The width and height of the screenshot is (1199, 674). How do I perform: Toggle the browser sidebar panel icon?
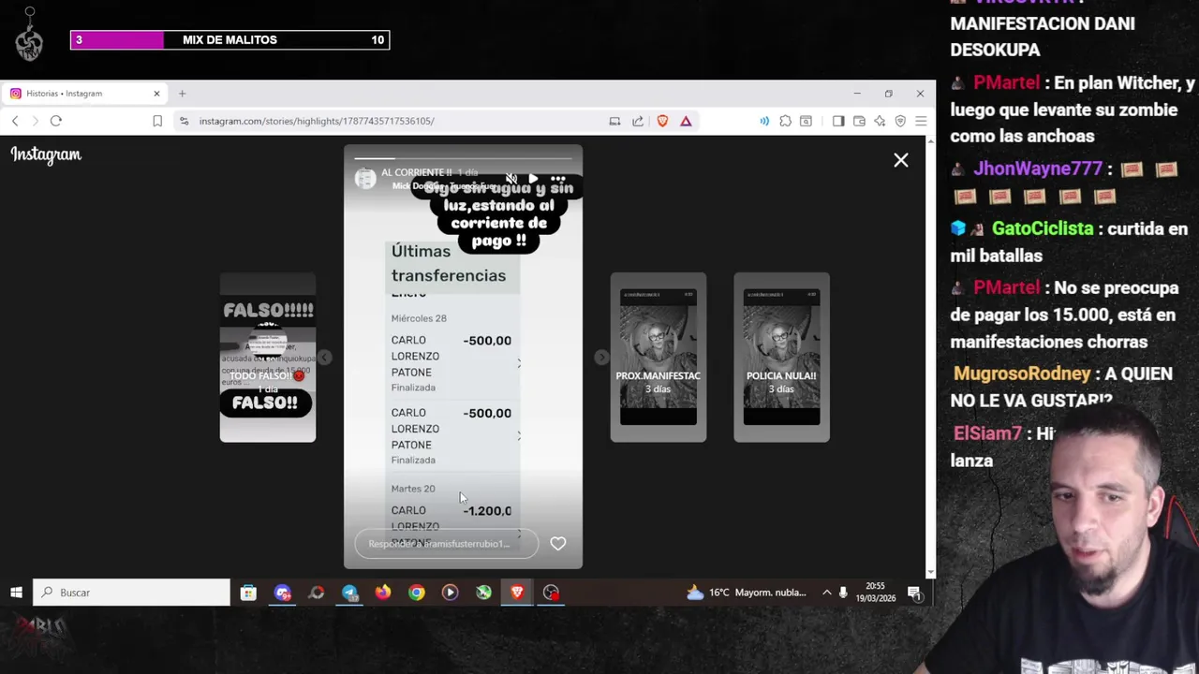838,121
